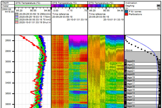The width and height of the screenshot is (162, 108).
Task: Select the Stage13 zone label
Action: point(130,96)
